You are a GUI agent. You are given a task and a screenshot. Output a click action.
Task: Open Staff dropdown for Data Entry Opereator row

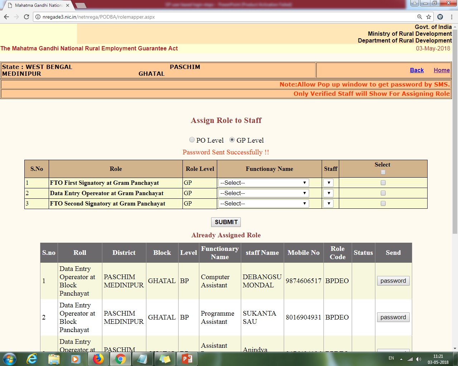tap(328, 193)
